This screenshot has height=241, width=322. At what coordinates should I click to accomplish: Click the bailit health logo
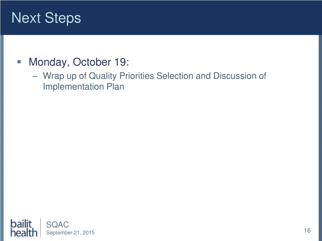[24, 228]
